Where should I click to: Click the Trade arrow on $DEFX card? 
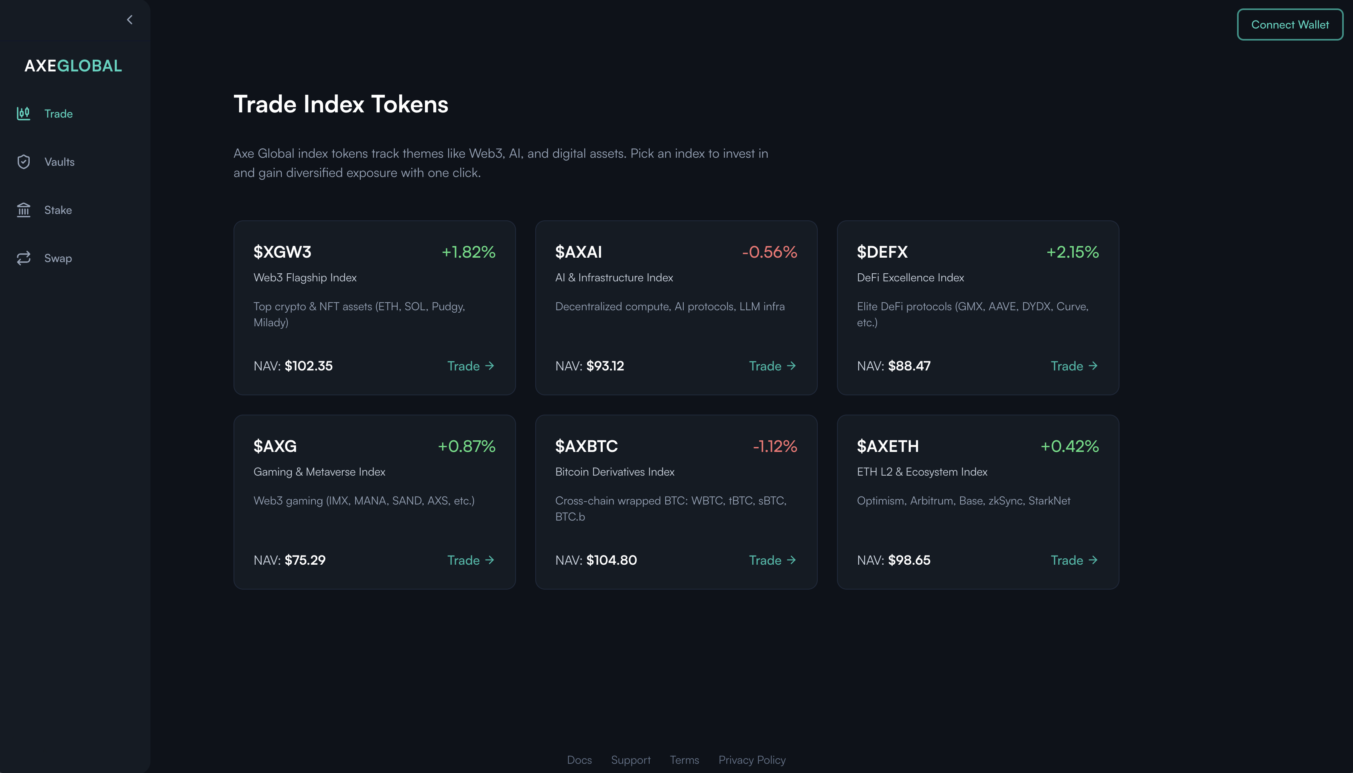click(1073, 366)
